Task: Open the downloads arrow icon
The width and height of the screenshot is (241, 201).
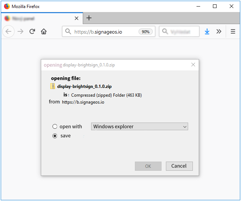Action: tap(207, 31)
